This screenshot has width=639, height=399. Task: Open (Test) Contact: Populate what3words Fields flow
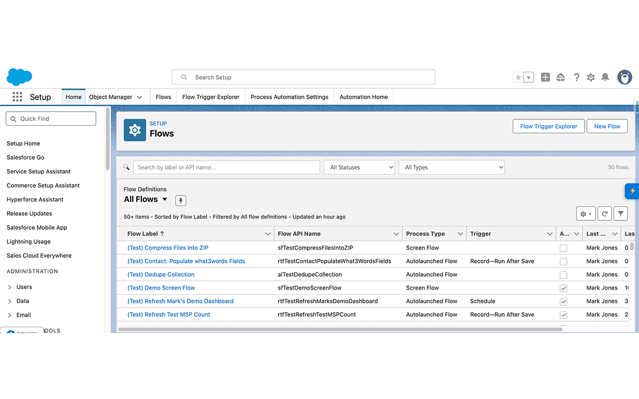(186, 261)
